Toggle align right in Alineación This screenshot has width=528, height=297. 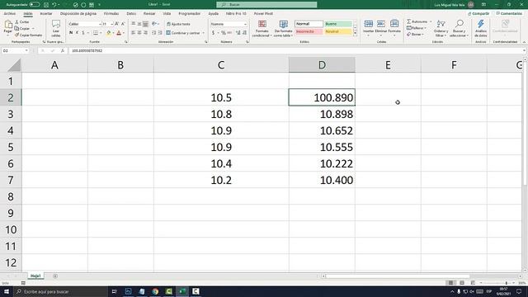point(145,33)
